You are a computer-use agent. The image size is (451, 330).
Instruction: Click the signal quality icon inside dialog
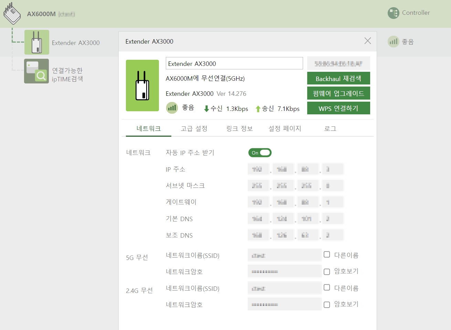tap(172, 108)
